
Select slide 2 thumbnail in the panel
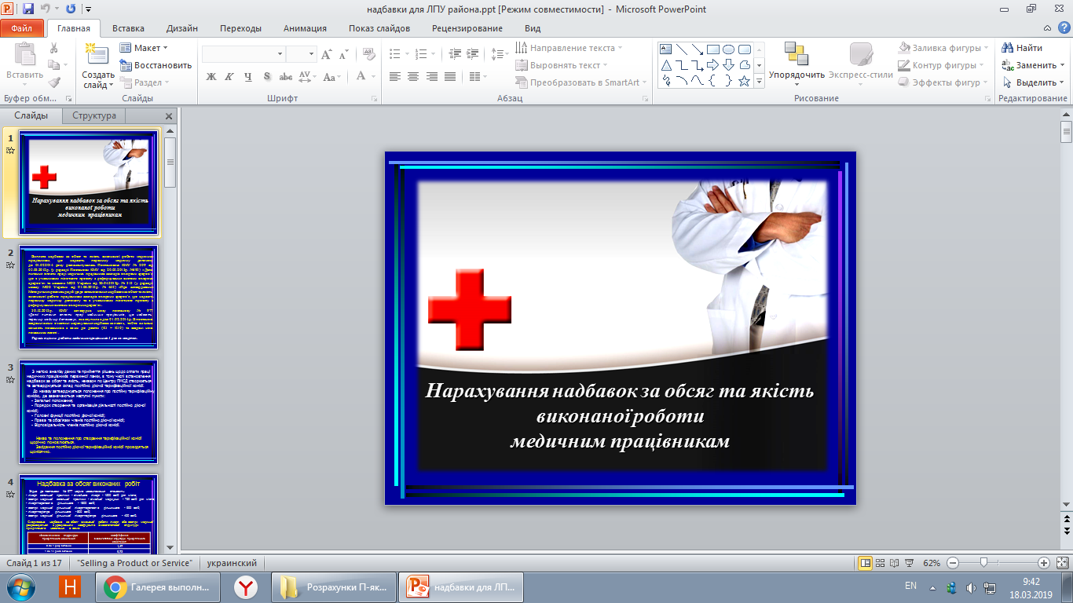(89, 297)
